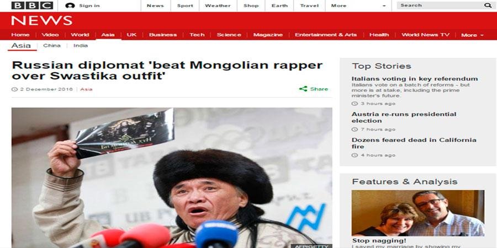Image resolution: width=497 pixels, height=248 pixels.
Task: Click the main article photo
Action: pyautogui.click(x=172, y=178)
